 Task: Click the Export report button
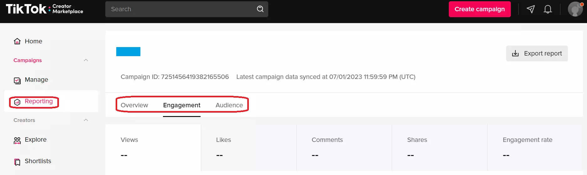537,53
